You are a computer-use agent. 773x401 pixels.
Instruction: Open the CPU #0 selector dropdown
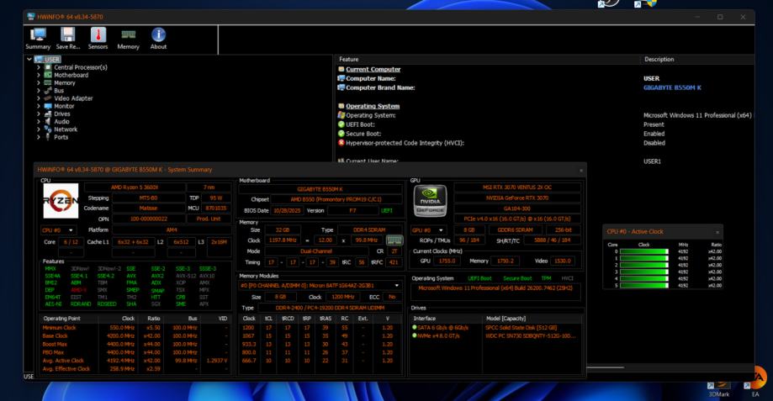click(x=58, y=230)
